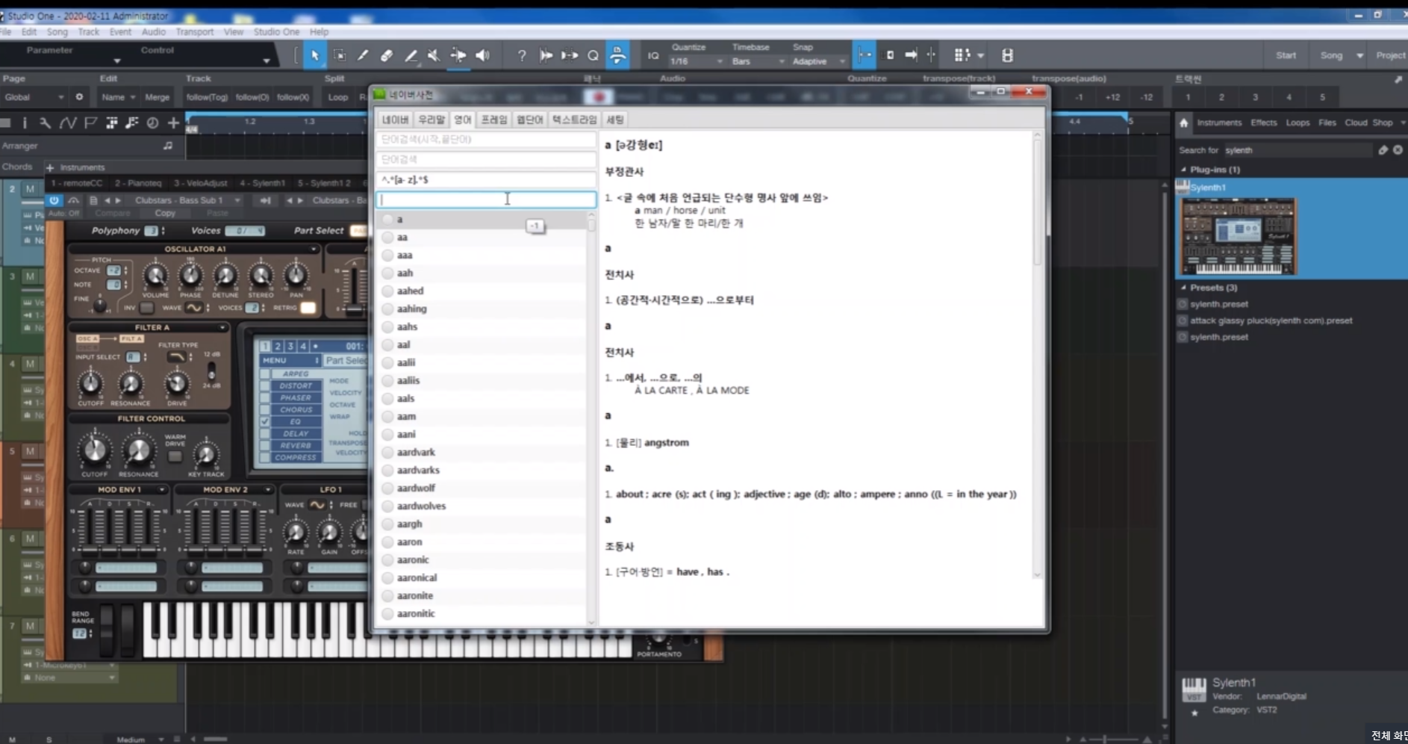
Task: Adjust the Filter A CUTOFF knob
Action: pos(90,384)
